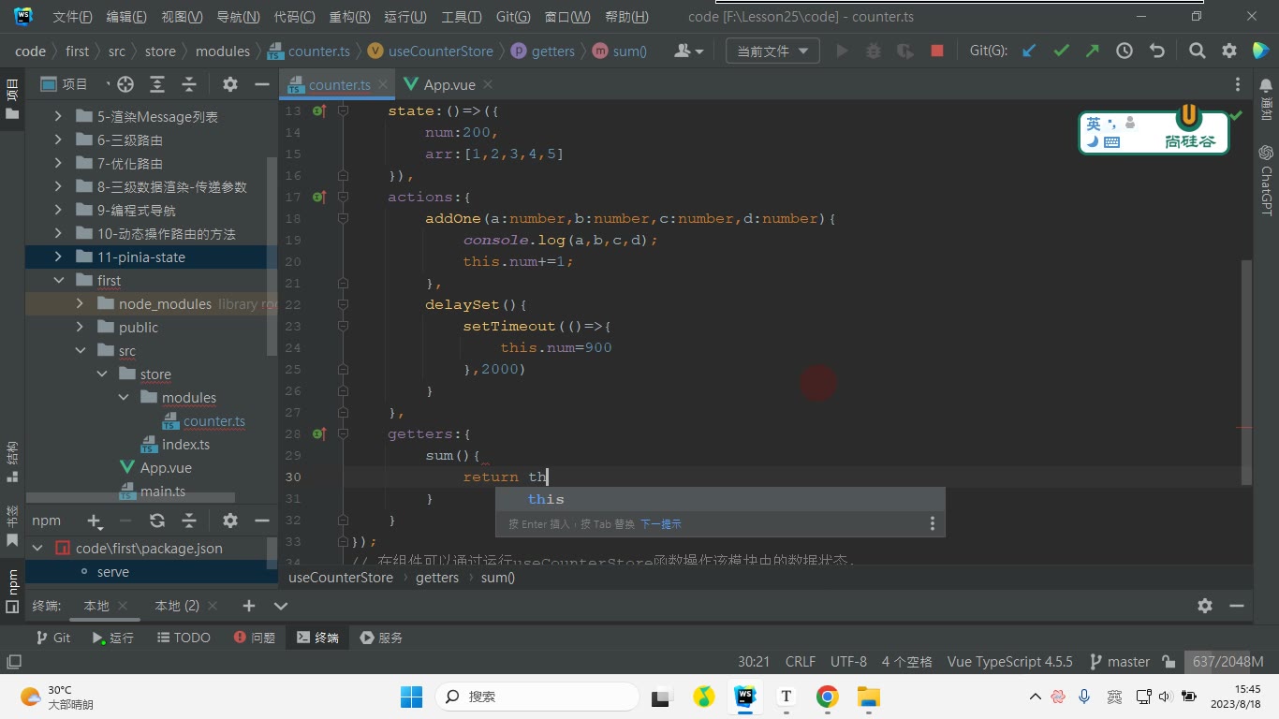
Task: Open the 重构(R) menu
Action: 349,17
